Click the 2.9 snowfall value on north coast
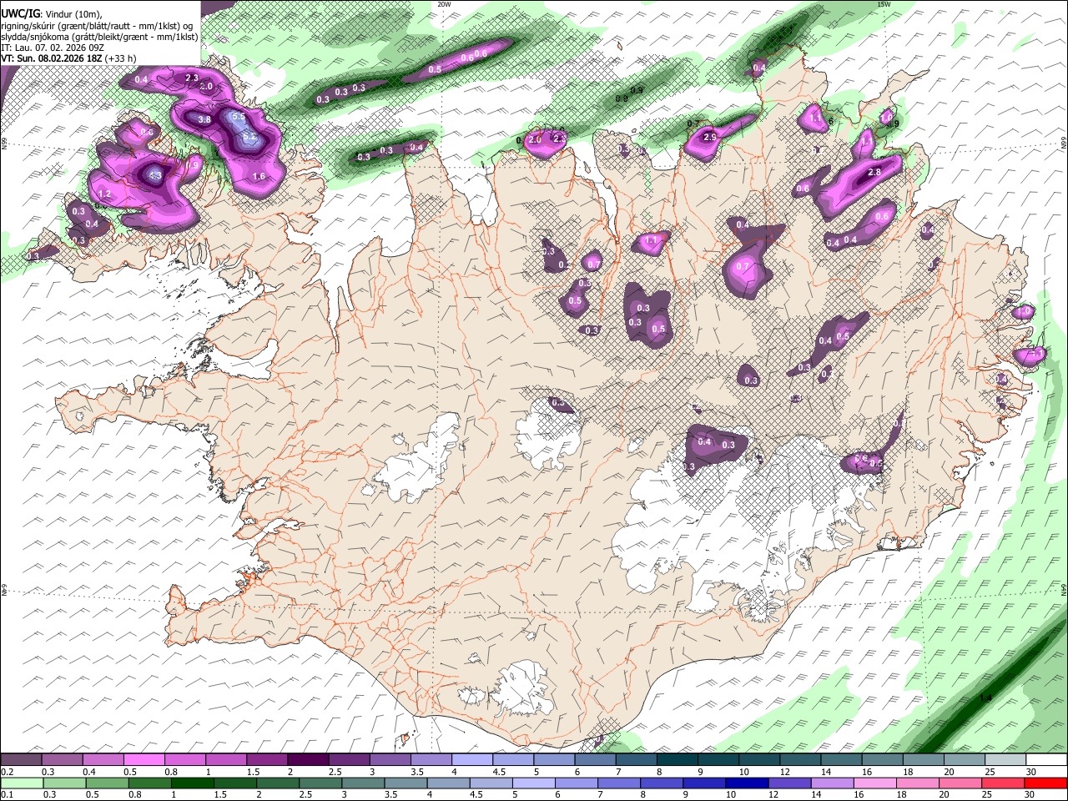Viewport: 1068px width, 801px height. [x=710, y=137]
